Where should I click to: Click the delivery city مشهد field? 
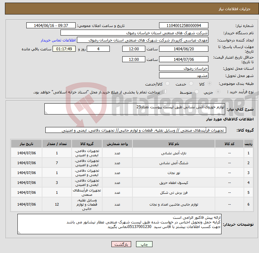[183, 76]
